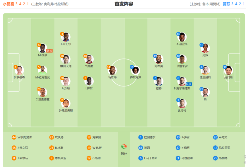This screenshot has width=246, height=167.
Task: Click T-米切尔's player photo
Action: point(66,37)
